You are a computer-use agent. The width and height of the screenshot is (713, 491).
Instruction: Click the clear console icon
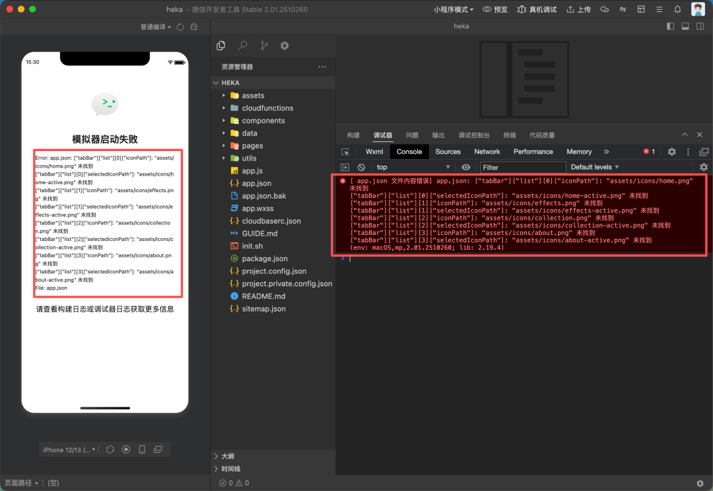[361, 168]
